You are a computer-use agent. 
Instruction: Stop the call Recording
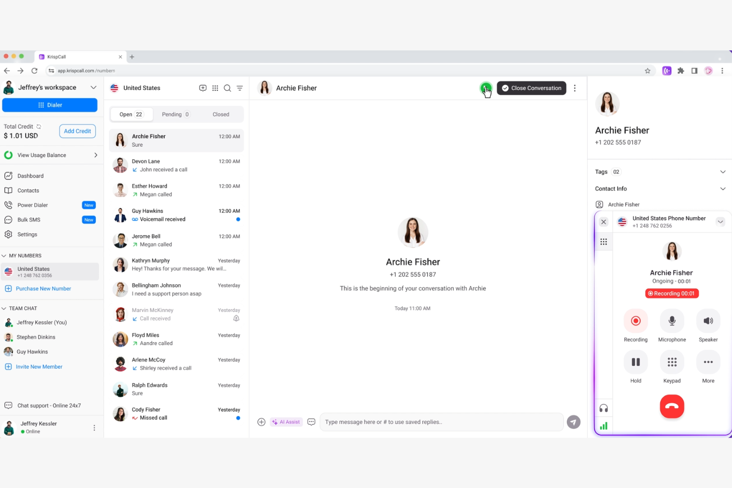tap(636, 320)
